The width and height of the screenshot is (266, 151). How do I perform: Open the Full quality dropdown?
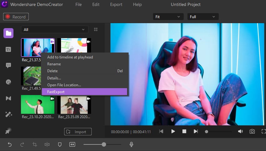[203, 17]
